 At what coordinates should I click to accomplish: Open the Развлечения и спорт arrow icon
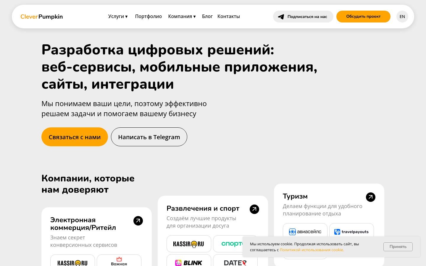click(x=254, y=209)
